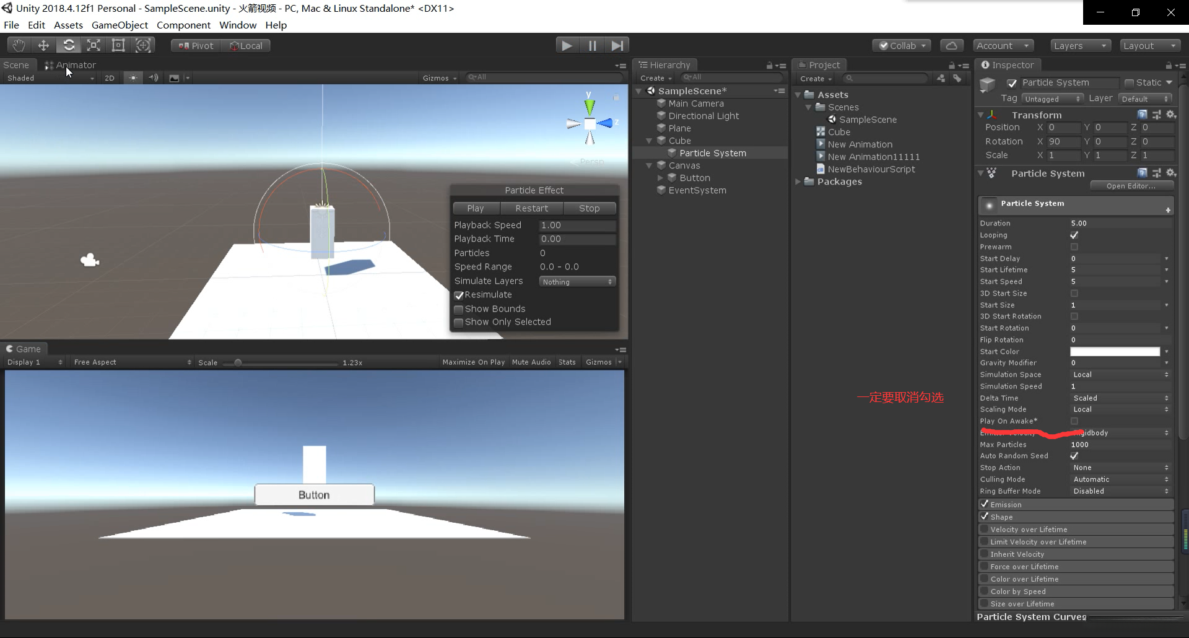
Task: Open the Layout dropdown
Action: coord(1150,46)
